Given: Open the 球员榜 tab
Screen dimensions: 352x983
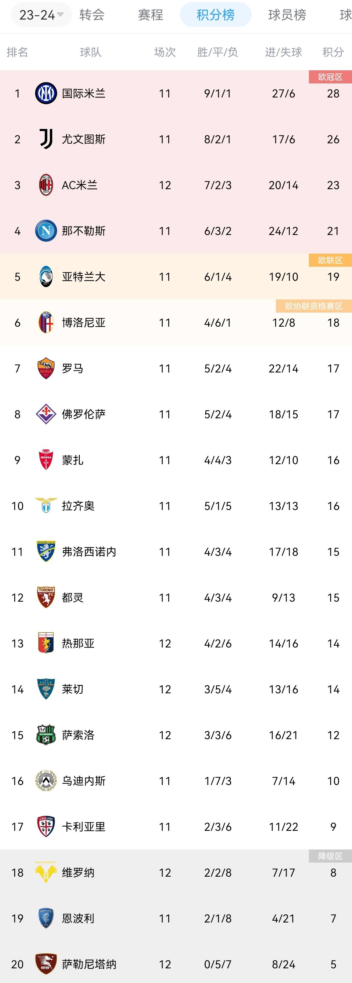Looking at the screenshot, I should [287, 15].
